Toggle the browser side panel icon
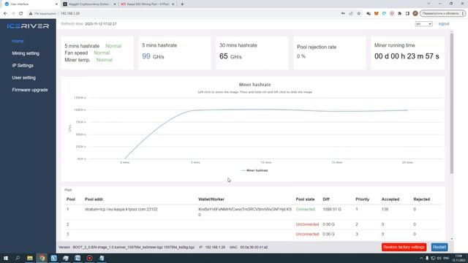The height and width of the screenshot is (263, 468). (407, 13)
